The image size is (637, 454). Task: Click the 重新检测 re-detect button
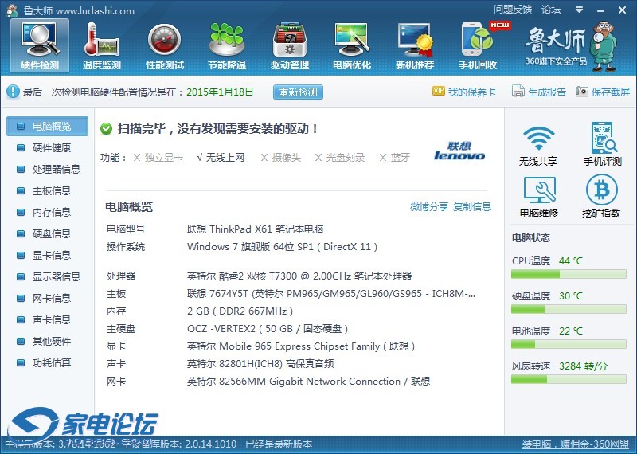pos(298,92)
